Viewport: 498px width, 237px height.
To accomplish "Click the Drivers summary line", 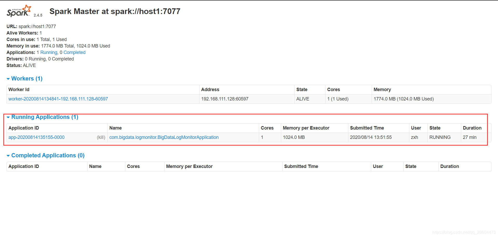I will pyautogui.click(x=40, y=59).
